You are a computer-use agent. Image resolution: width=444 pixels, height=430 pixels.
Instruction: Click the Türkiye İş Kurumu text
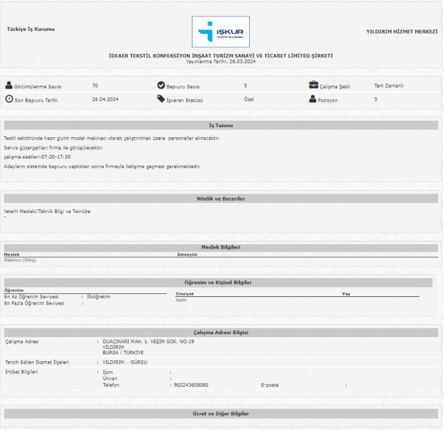(31, 29)
